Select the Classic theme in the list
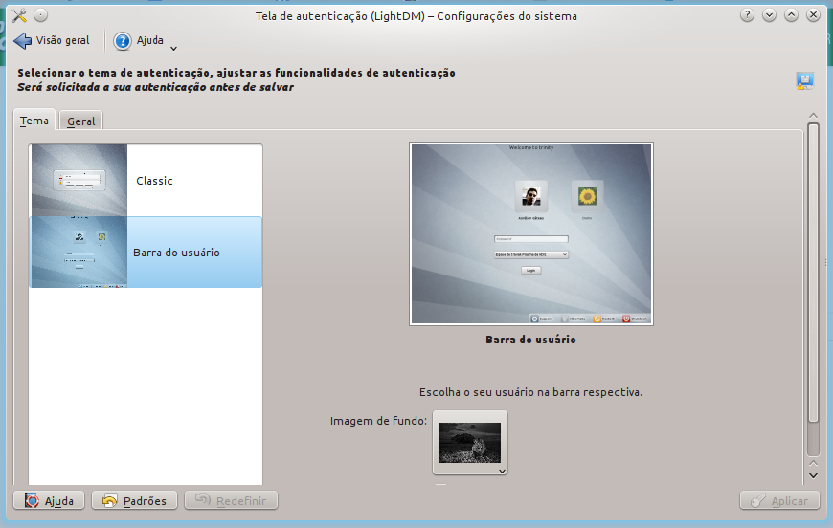The width and height of the screenshot is (833, 528). (x=153, y=181)
